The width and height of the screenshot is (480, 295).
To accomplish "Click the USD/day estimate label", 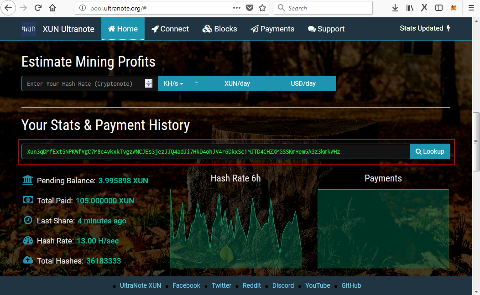I will [303, 83].
